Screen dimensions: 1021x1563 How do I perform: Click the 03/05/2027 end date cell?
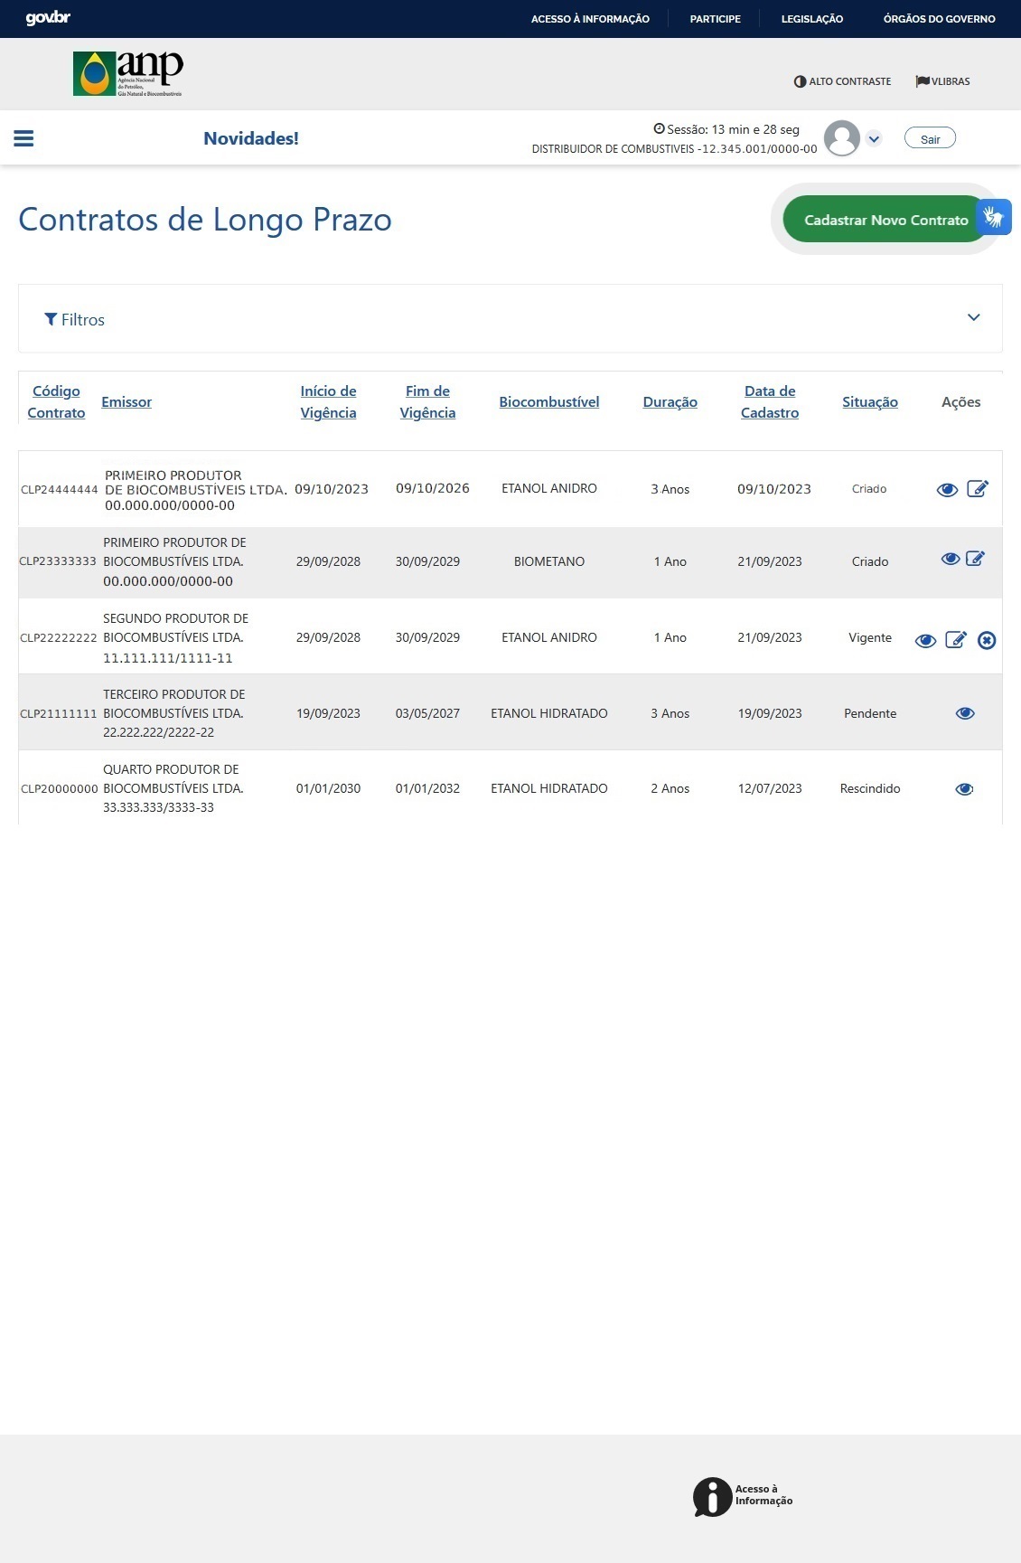coord(427,713)
